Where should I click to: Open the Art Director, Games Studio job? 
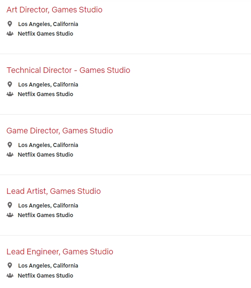(54, 10)
